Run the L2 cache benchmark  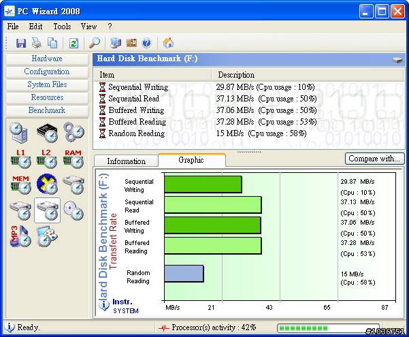(x=47, y=159)
